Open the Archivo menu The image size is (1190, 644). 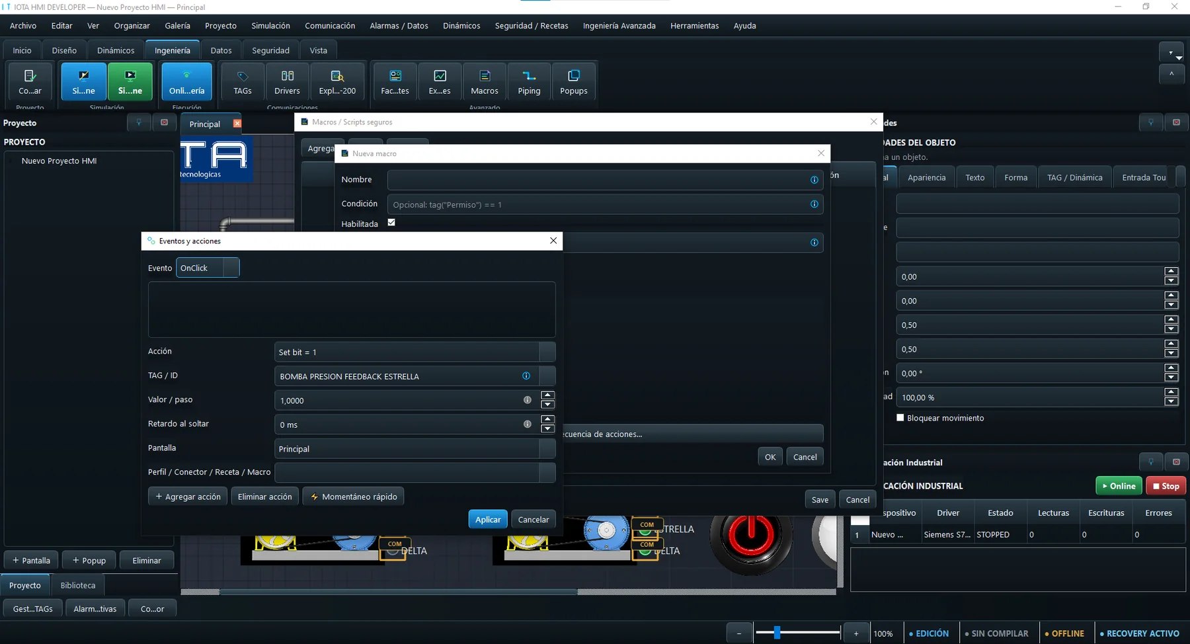23,26
